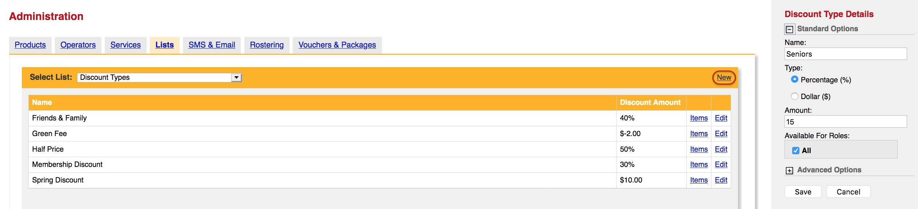Open the Vouchers & Packages tab
The image size is (918, 209).
(337, 45)
